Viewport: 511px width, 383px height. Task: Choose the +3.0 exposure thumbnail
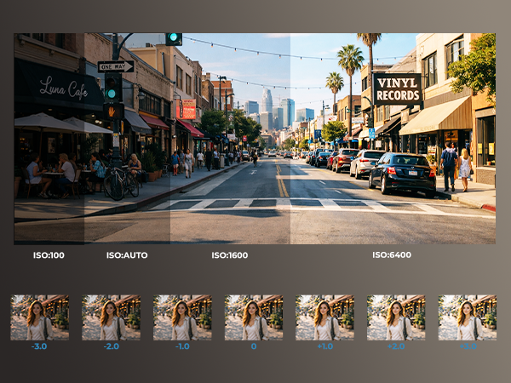468,317
